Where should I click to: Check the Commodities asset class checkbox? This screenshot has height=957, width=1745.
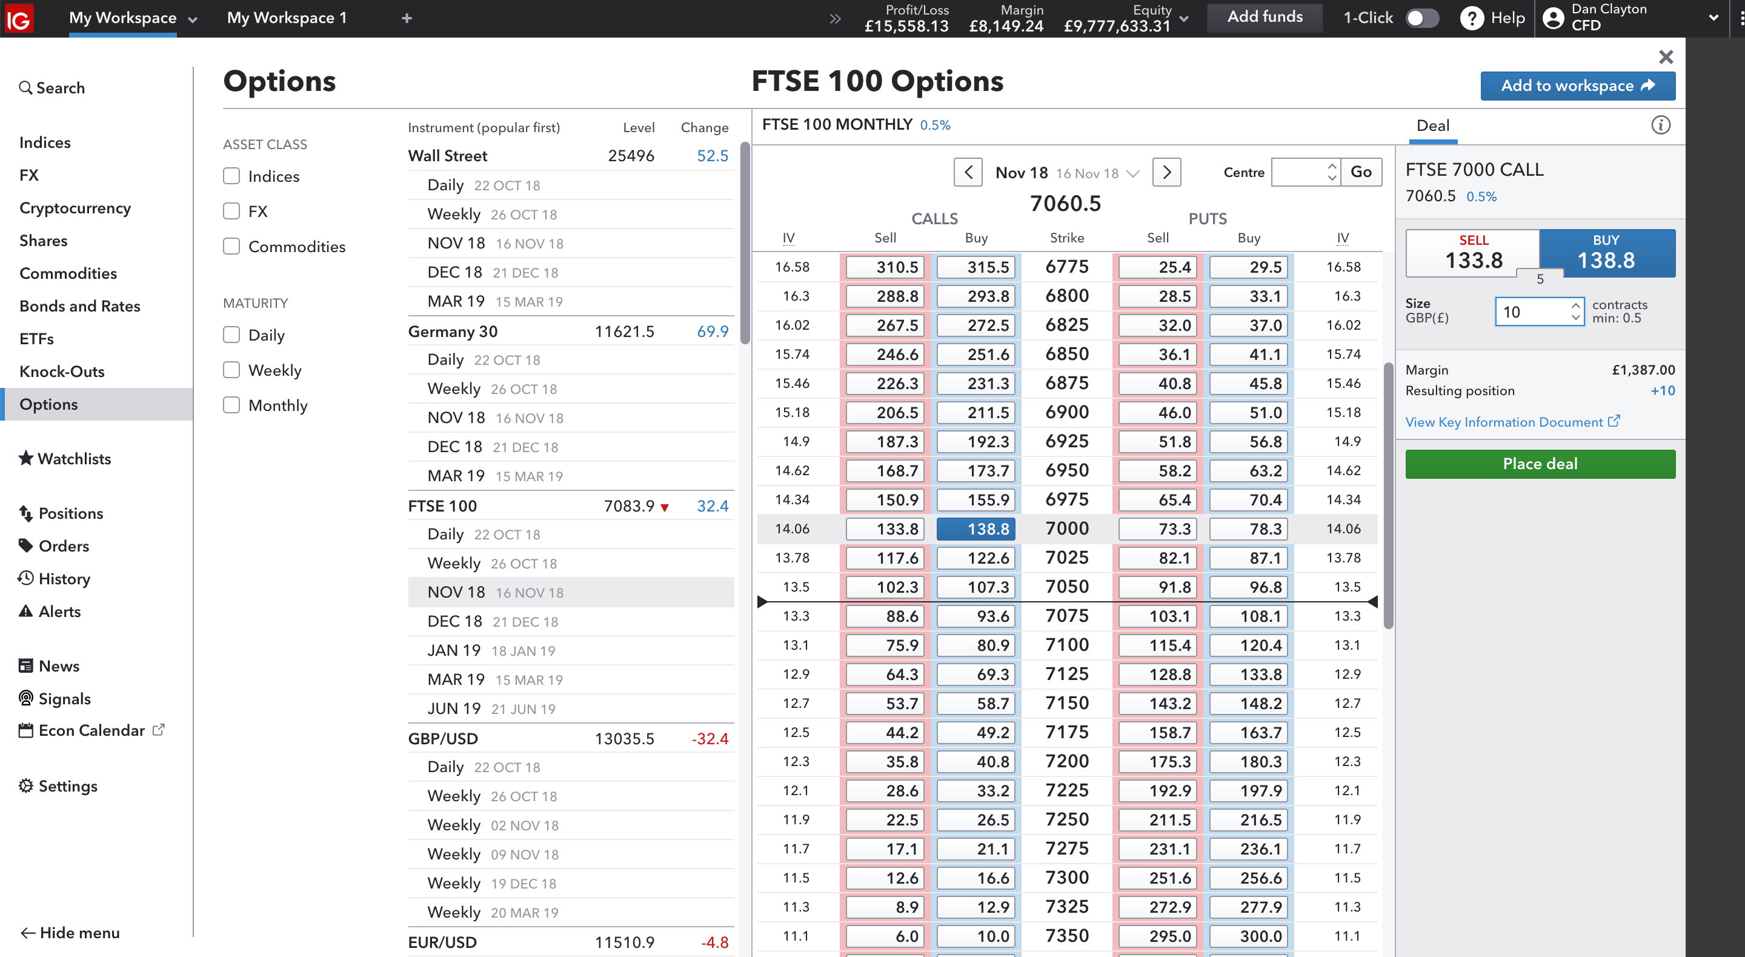[231, 247]
